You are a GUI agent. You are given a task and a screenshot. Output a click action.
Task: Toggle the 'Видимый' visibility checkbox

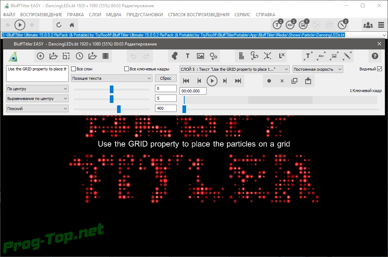click(380, 69)
